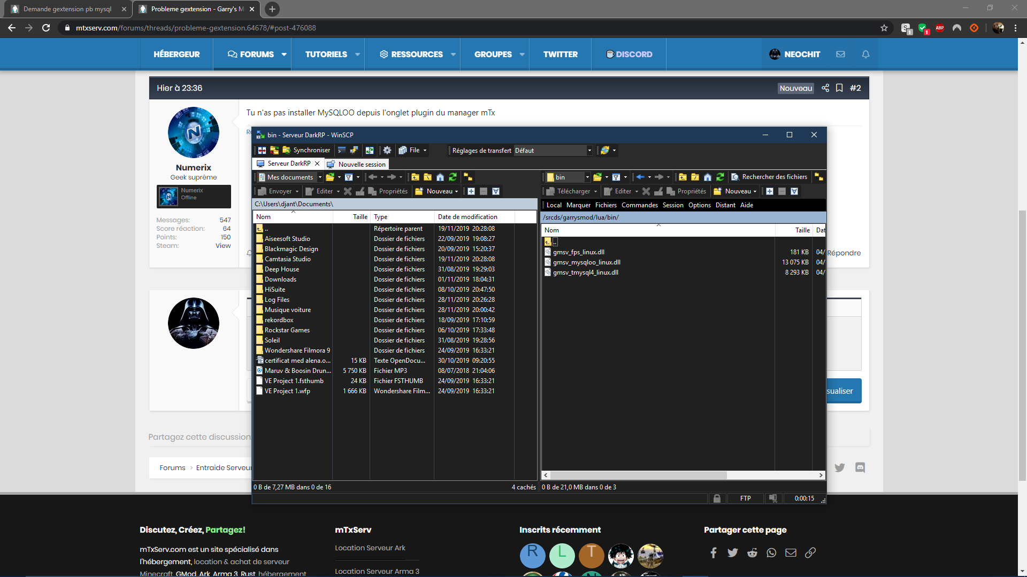Refresh the remote panel with green arrows
This screenshot has height=577, width=1027.
[x=721, y=177]
